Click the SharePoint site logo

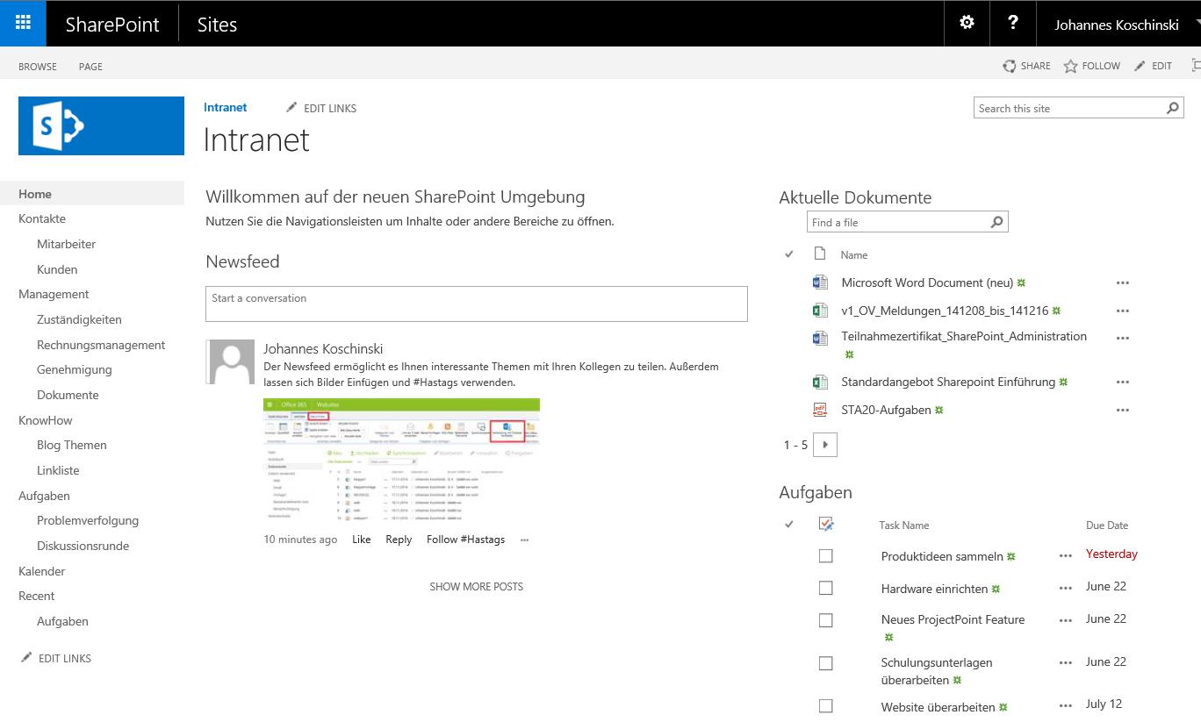coord(101,125)
